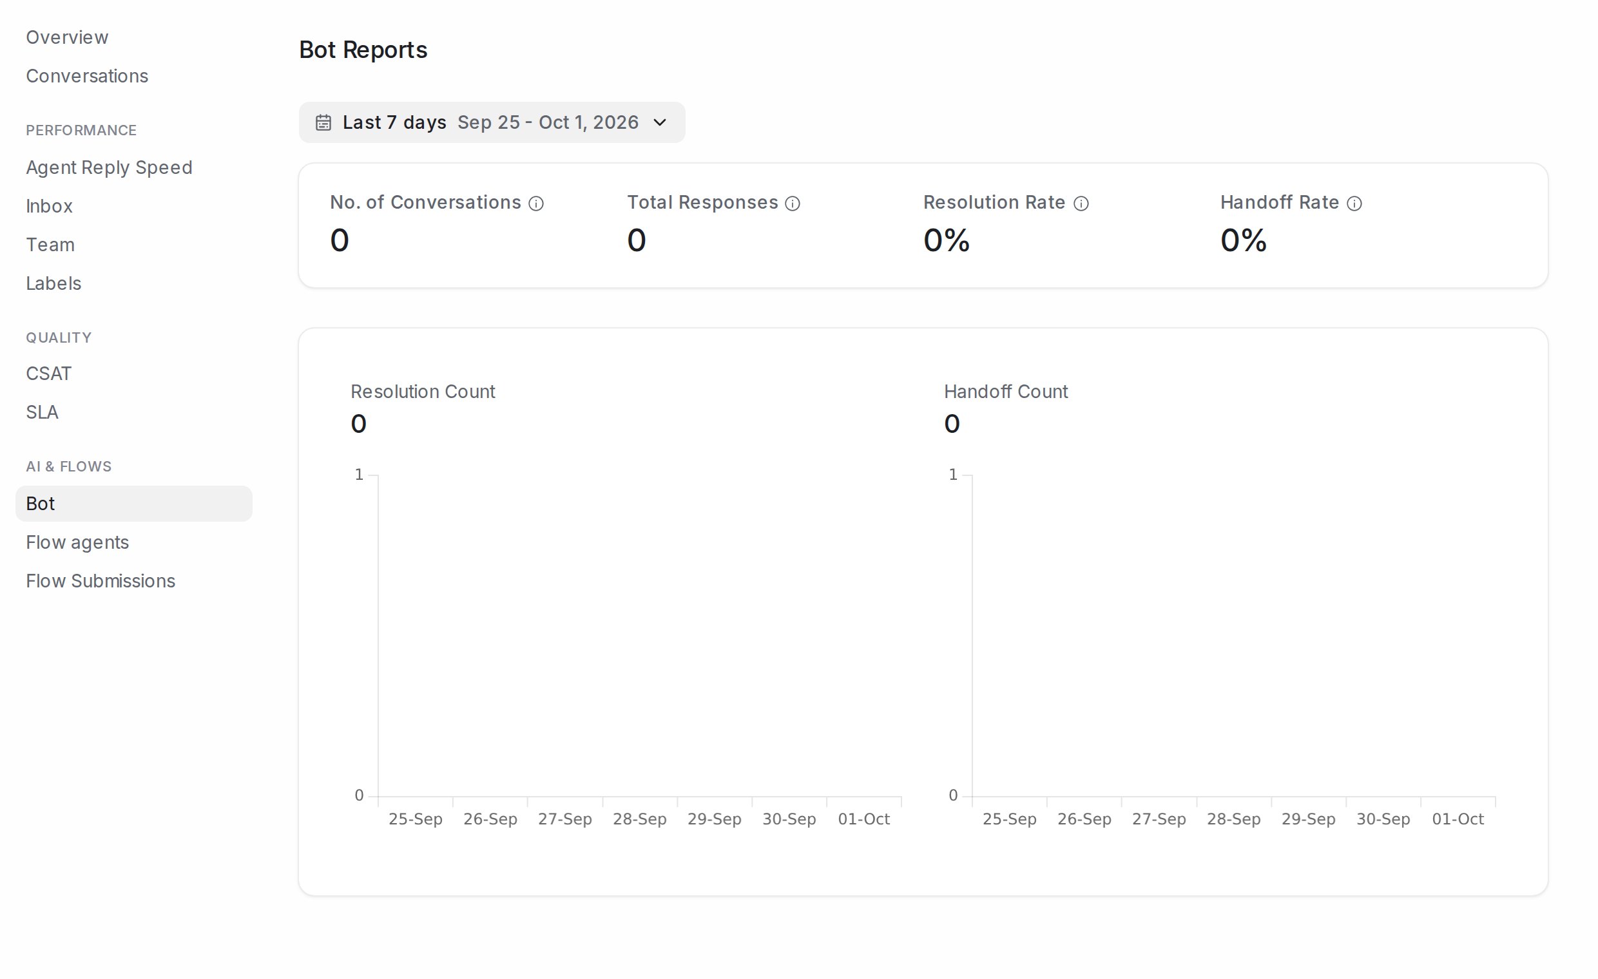
Task: Go to Conversations reports
Action: click(87, 76)
